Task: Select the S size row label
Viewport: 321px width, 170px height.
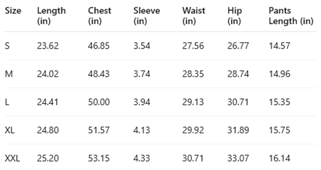Action: 7,46
